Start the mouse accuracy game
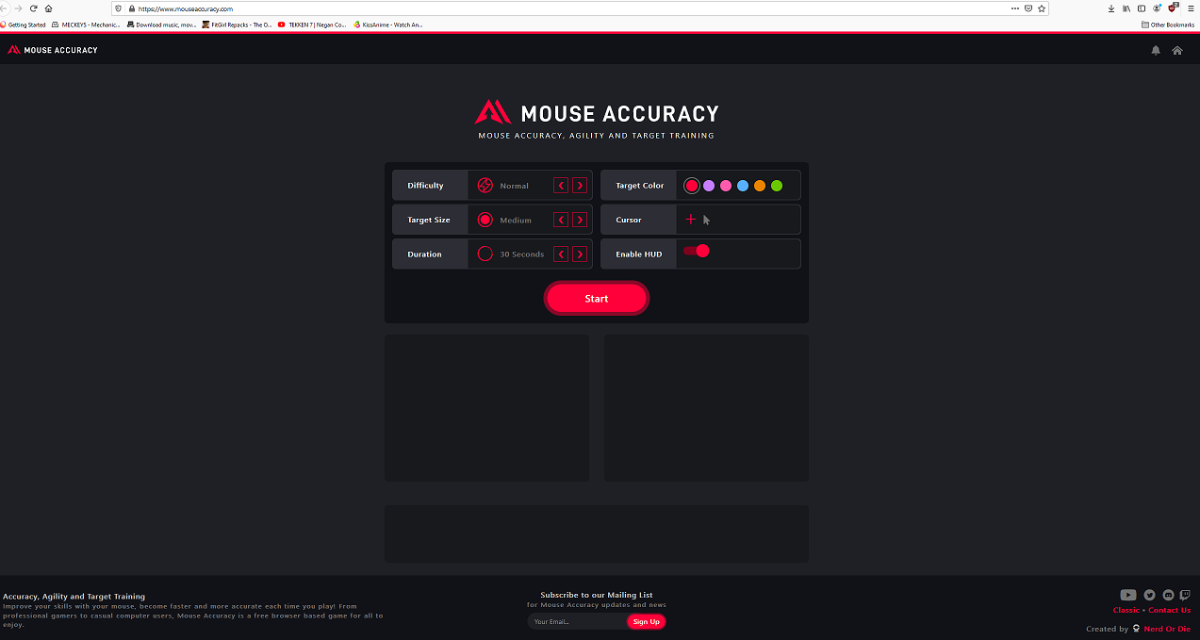This screenshot has width=1200, height=640. click(597, 298)
